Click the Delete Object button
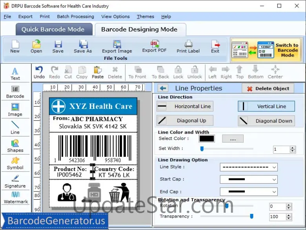This screenshot has width=306, height=230. 268,88
